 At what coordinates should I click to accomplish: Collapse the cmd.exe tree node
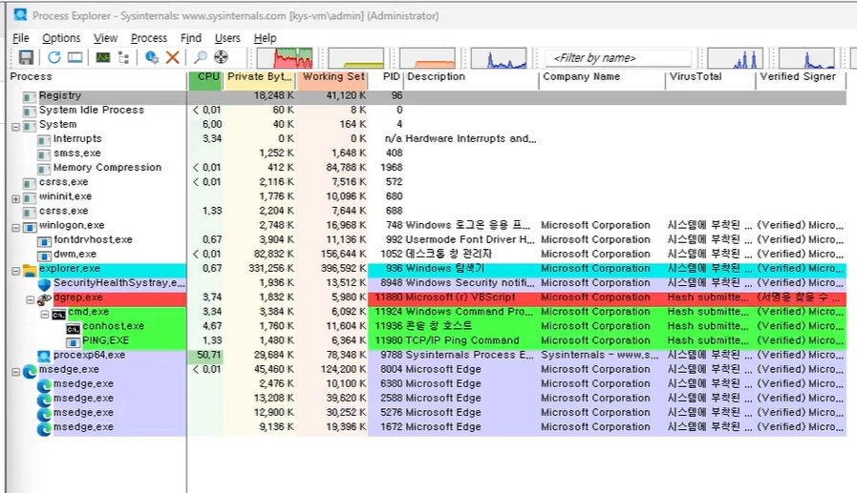[45, 314]
